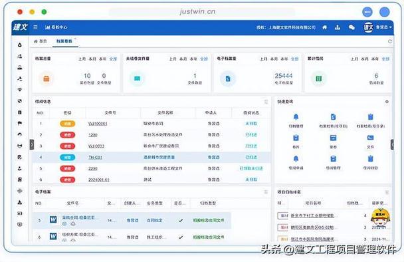The image size is (404, 262).
Task: Open the 快速查询 settings gear
Action: click(x=387, y=102)
